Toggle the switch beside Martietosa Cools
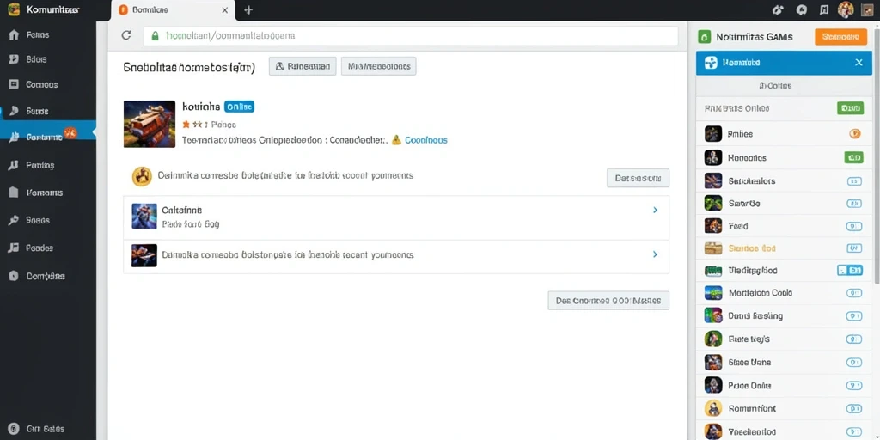The width and height of the screenshot is (880, 440). [x=853, y=293]
